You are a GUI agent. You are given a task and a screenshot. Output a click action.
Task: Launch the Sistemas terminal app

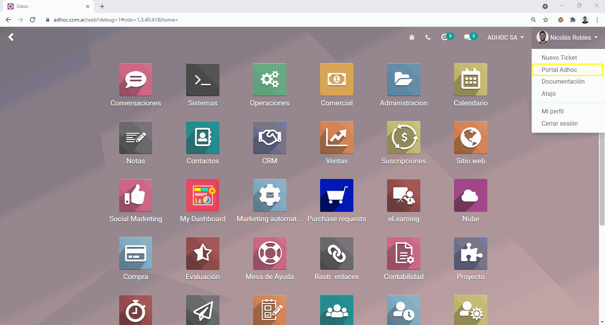[202, 80]
